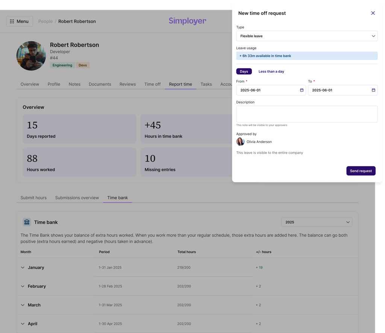Select the Report time tab
The width and height of the screenshot is (385, 333).
click(180, 84)
